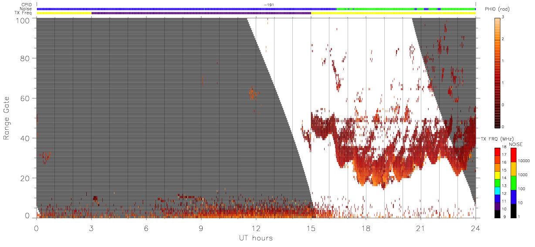Click the 3 label on PHI0 colorbar

[504, 17]
